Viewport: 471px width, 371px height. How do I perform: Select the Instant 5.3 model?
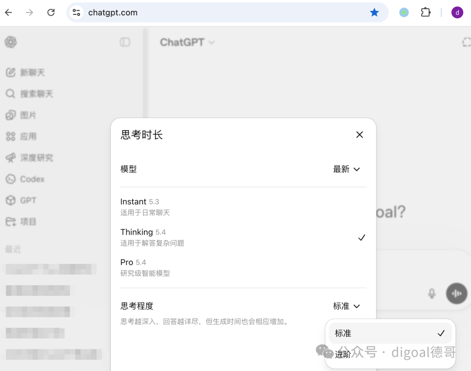(243, 207)
